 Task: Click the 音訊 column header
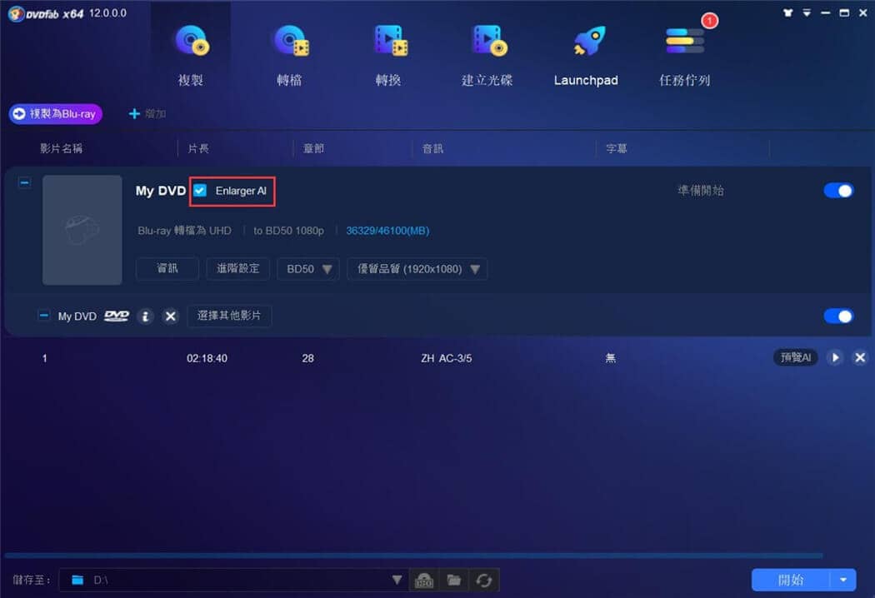tap(432, 148)
